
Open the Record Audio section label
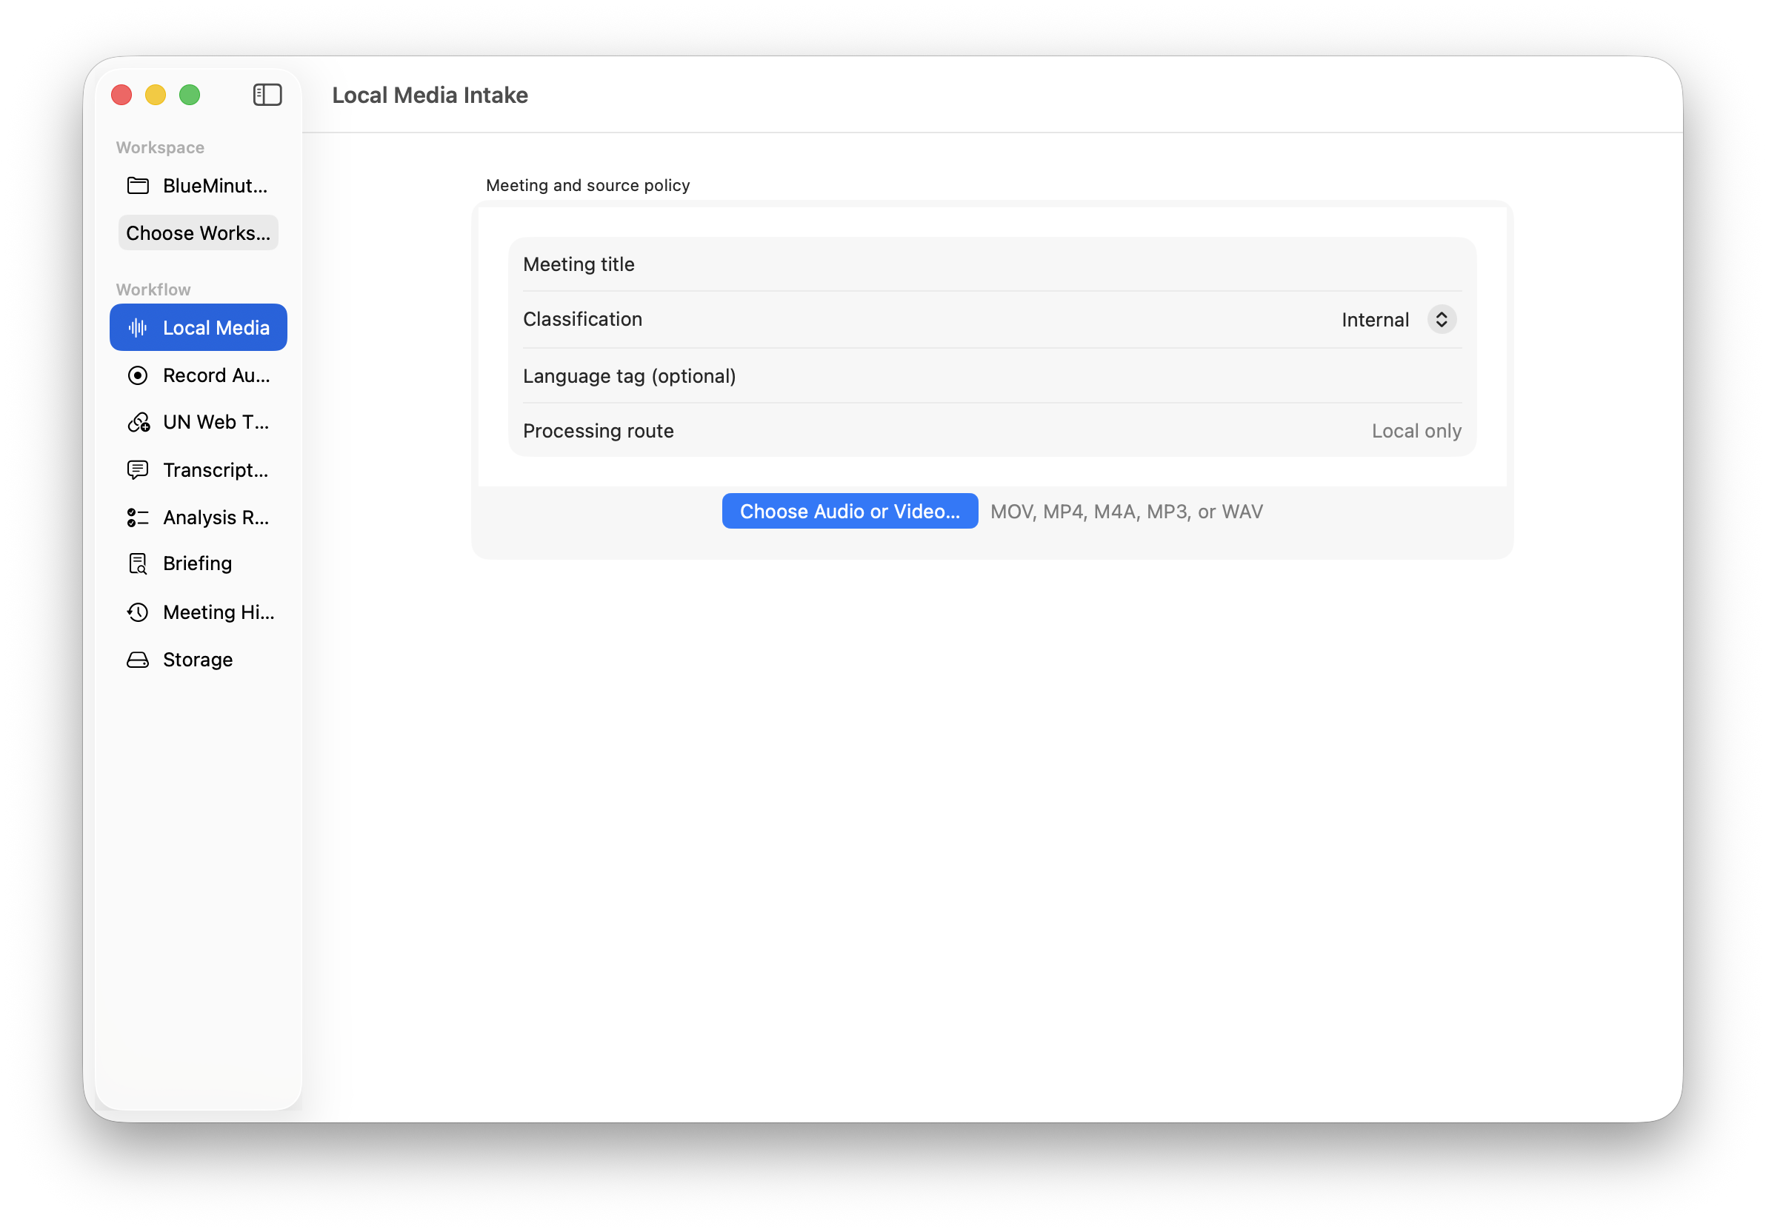(216, 375)
